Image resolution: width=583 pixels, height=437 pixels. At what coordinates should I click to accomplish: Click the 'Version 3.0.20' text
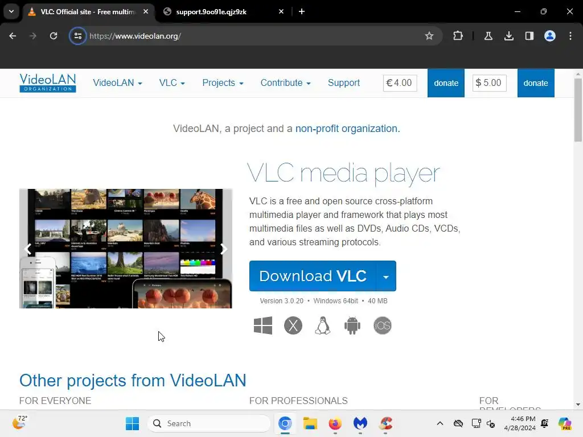coord(281,301)
